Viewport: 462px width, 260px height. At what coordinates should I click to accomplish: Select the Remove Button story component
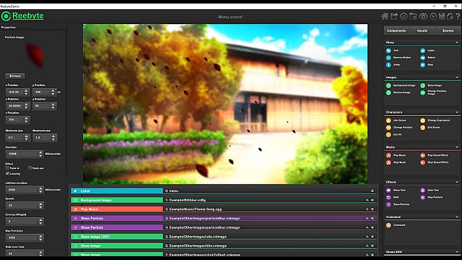click(398, 58)
